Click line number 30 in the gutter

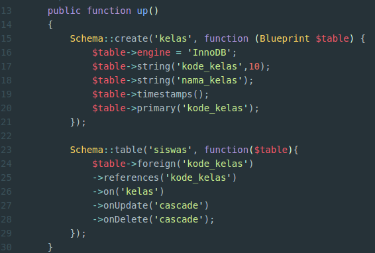coord(6,247)
